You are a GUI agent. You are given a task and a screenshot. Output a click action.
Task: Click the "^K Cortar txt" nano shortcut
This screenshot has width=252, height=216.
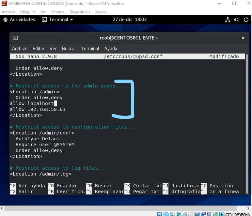pyautogui.click(x=143, y=186)
